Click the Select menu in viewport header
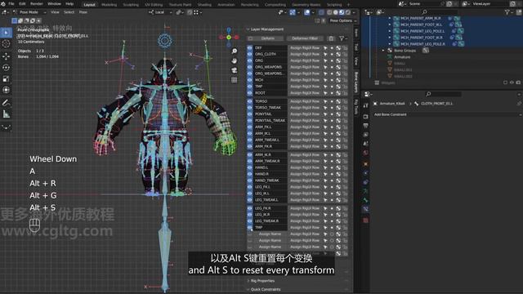 pos(69,12)
